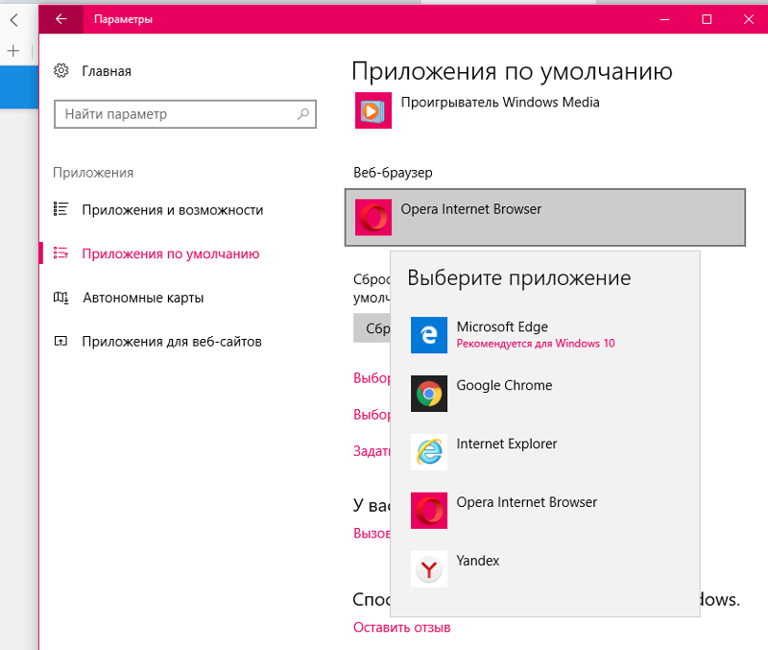The height and width of the screenshot is (650, 768).
Task: Focus the Найти параметр search field
Action: (x=185, y=114)
